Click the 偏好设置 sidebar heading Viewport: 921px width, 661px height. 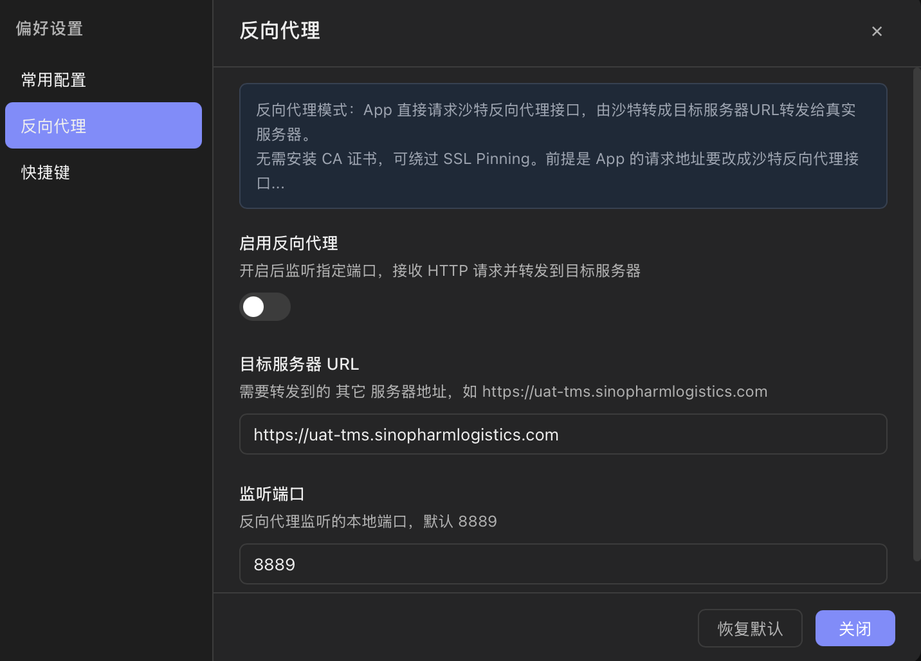point(50,28)
